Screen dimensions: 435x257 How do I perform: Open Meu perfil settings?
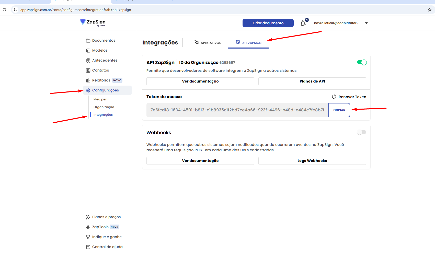click(x=101, y=99)
